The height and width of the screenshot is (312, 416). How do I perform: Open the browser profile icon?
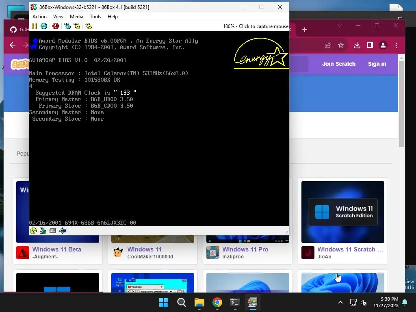[x=383, y=45]
